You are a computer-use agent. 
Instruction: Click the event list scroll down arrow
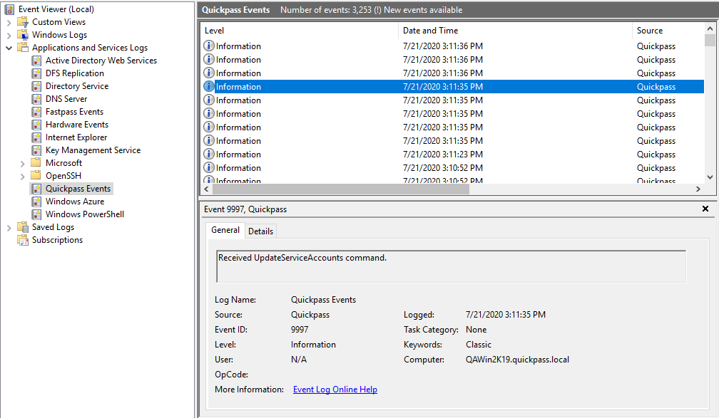pyautogui.click(x=710, y=177)
